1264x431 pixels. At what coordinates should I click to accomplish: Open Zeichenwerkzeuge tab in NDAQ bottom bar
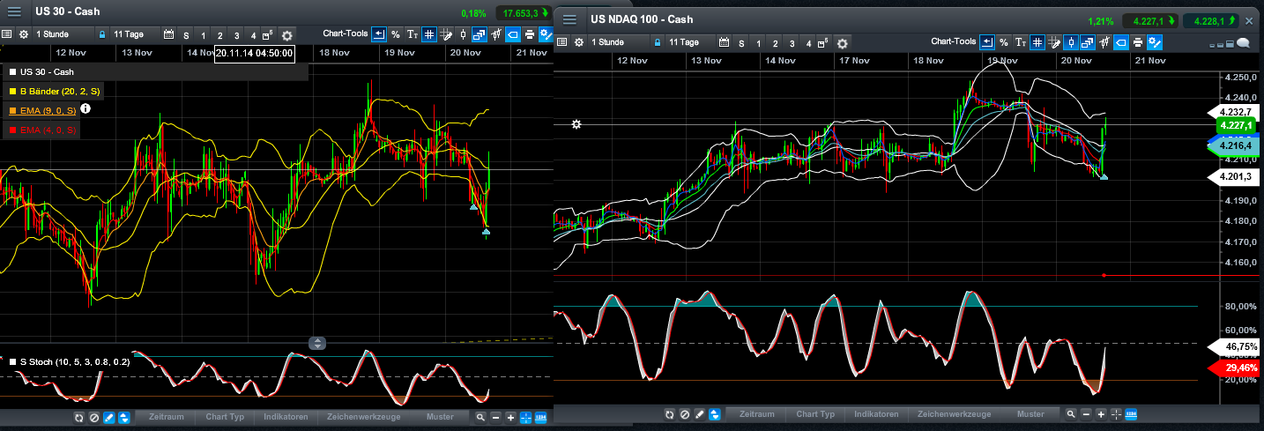click(x=954, y=414)
